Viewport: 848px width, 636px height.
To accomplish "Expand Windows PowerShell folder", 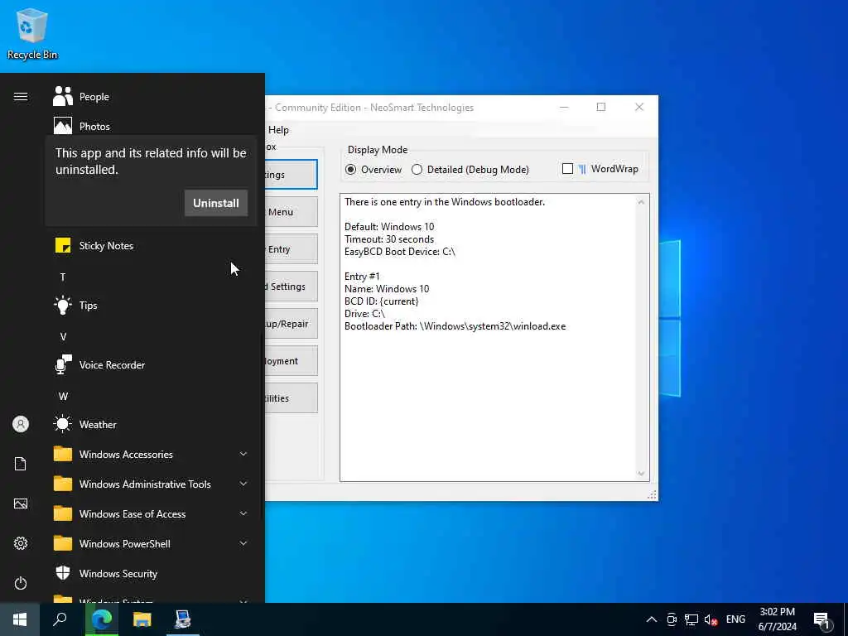I will (x=151, y=543).
